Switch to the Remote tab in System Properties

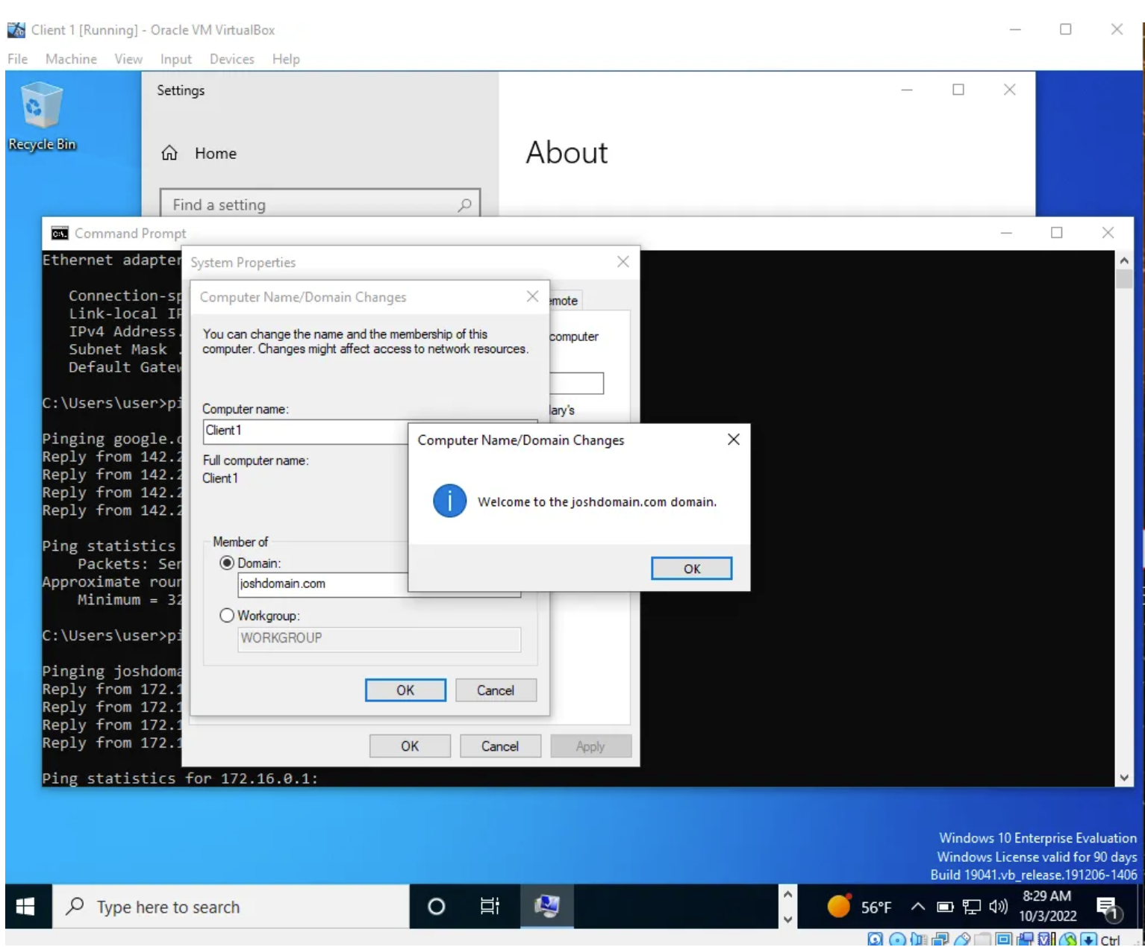point(564,300)
